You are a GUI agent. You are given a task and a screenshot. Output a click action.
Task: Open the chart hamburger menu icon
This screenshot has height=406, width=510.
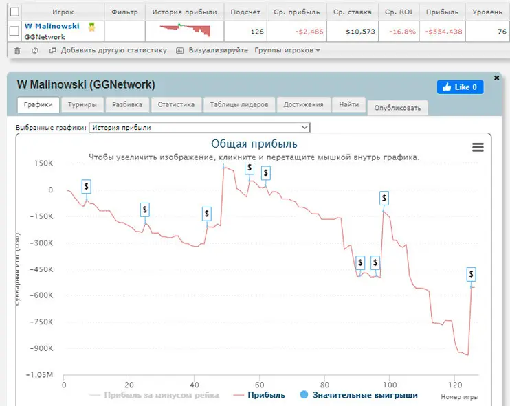478,148
